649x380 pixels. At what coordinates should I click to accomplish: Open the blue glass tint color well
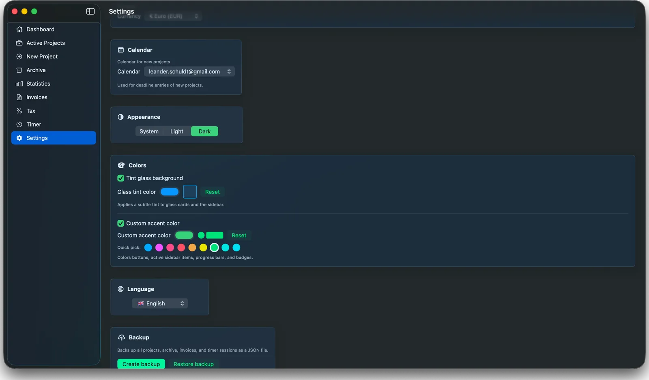(170, 192)
